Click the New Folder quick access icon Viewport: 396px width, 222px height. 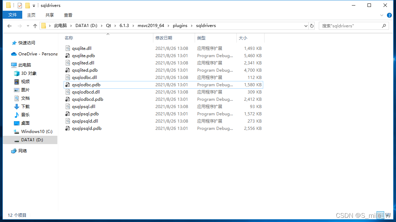click(x=27, y=5)
